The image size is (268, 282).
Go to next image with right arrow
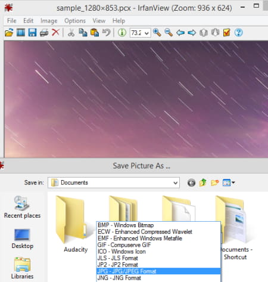[x=192, y=32]
